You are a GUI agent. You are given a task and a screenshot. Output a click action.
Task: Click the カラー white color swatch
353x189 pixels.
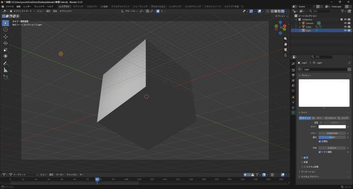pos(332,127)
